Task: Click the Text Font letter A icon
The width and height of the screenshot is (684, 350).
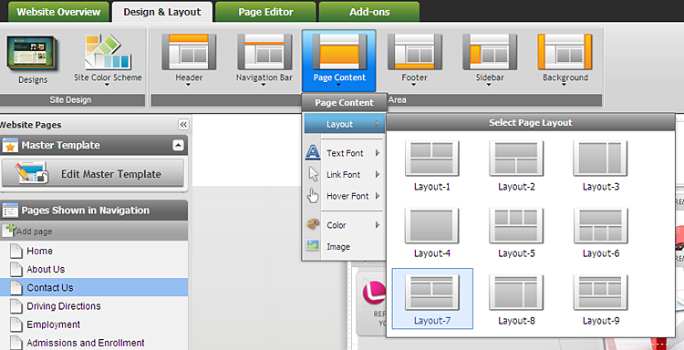Action: point(312,152)
